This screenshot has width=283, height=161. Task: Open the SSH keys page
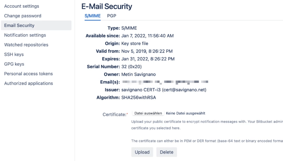(x=14, y=54)
